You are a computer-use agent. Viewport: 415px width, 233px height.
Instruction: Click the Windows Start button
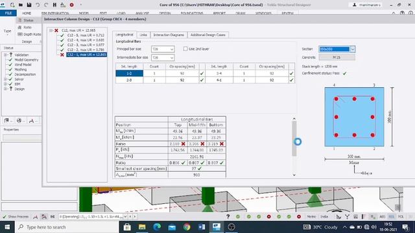[x=7, y=227]
